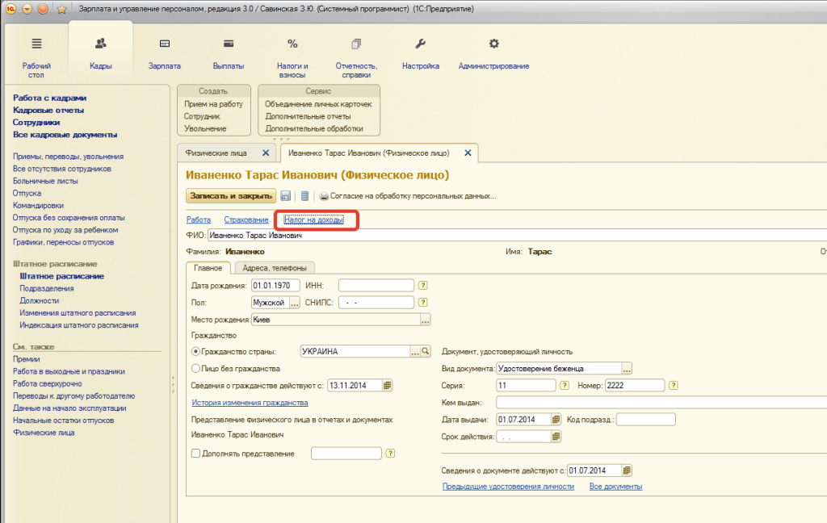827x523 pixels.
Task: Click the ФИО input field
Action: pyautogui.click(x=517, y=235)
